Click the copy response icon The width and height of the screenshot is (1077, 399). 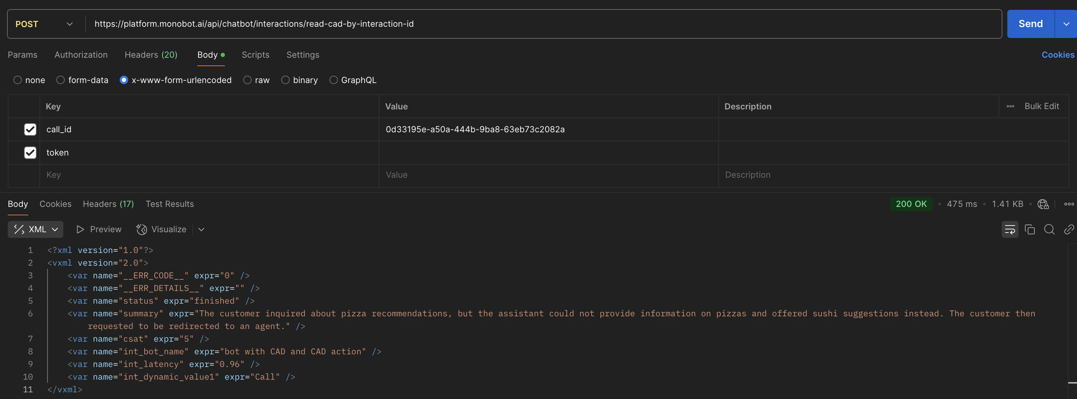tap(1029, 229)
